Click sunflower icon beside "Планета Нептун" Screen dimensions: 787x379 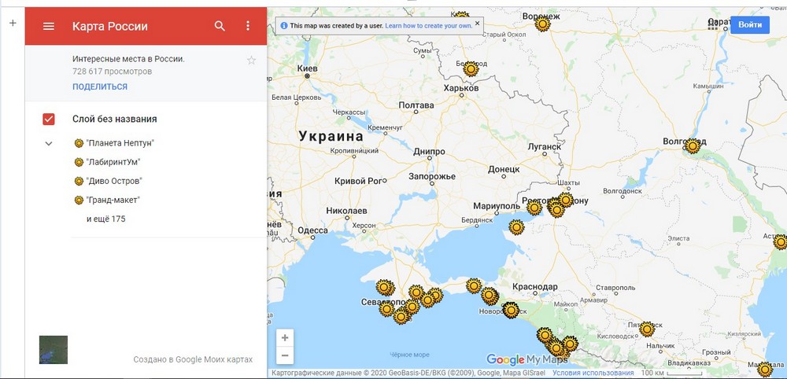pos(79,143)
